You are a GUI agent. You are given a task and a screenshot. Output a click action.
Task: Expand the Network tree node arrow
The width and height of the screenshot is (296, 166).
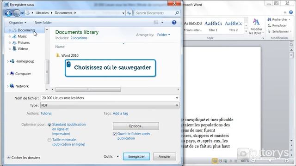coord(7,86)
